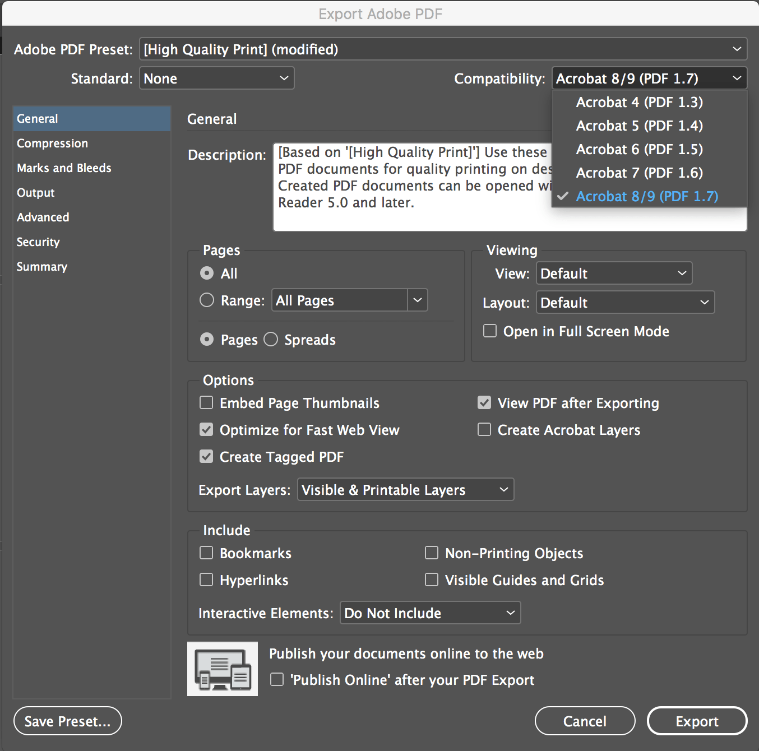
Task: Check 'Publish Online' after your PDF Export
Action: click(276, 679)
